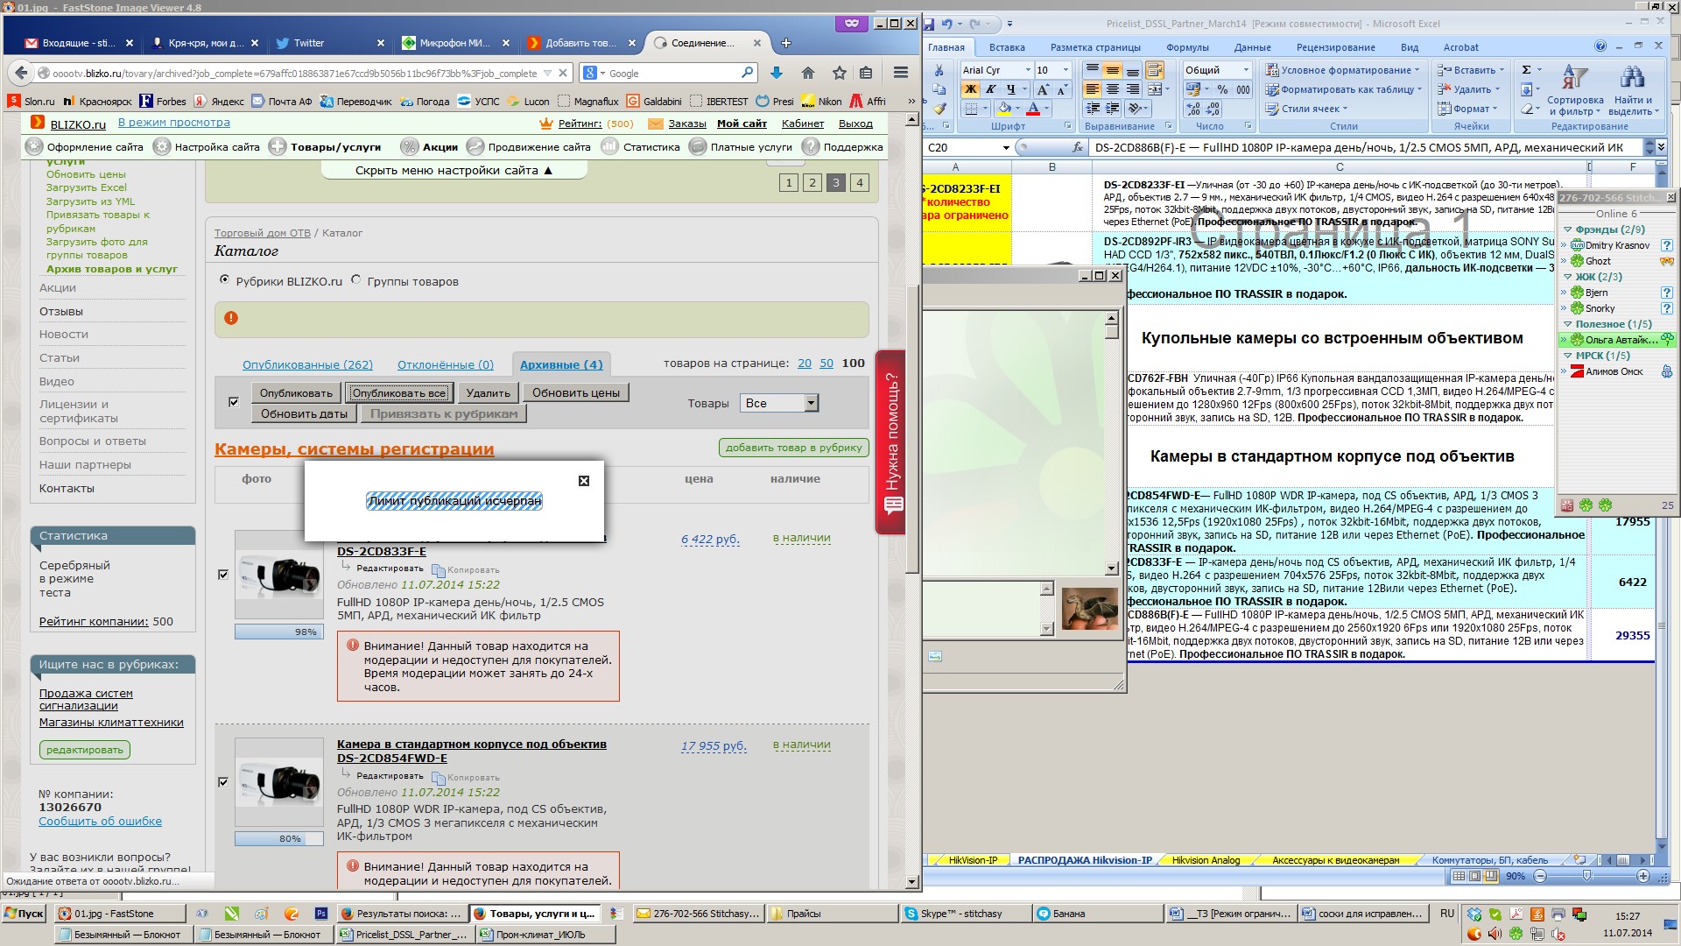Viewport: 1681px width, 946px height.
Task: Click добавить товар в рубрику
Action: (x=794, y=448)
